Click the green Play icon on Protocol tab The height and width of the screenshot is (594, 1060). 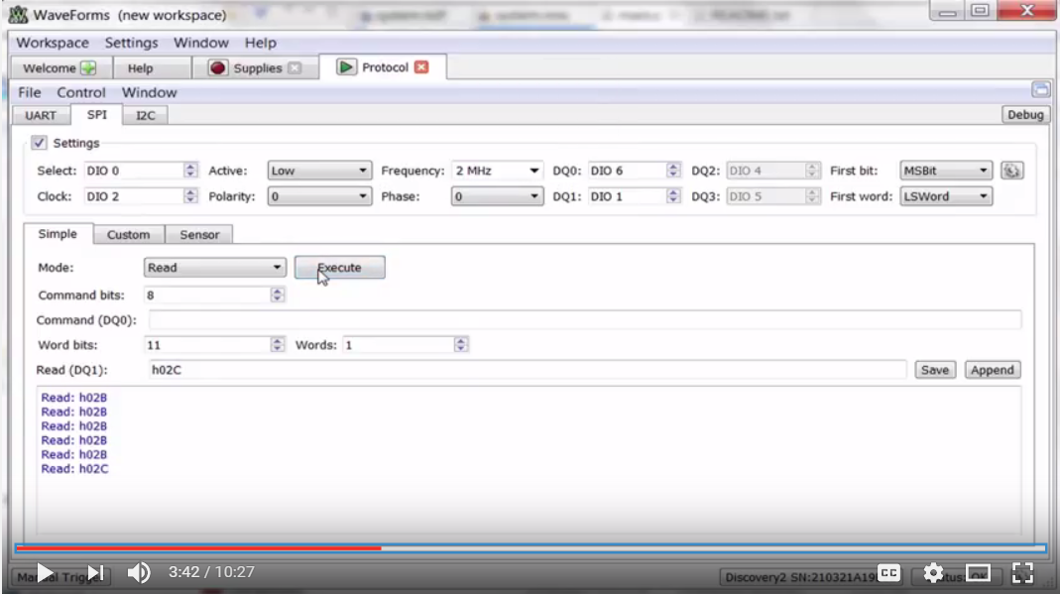[346, 66]
